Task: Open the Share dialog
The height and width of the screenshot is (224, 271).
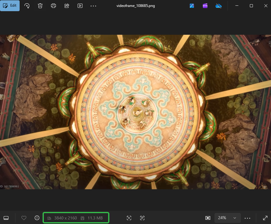Action: click(x=67, y=6)
